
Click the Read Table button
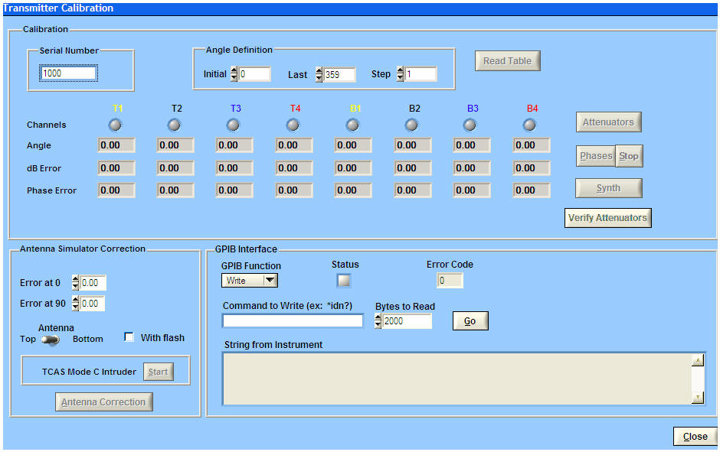[507, 61]
